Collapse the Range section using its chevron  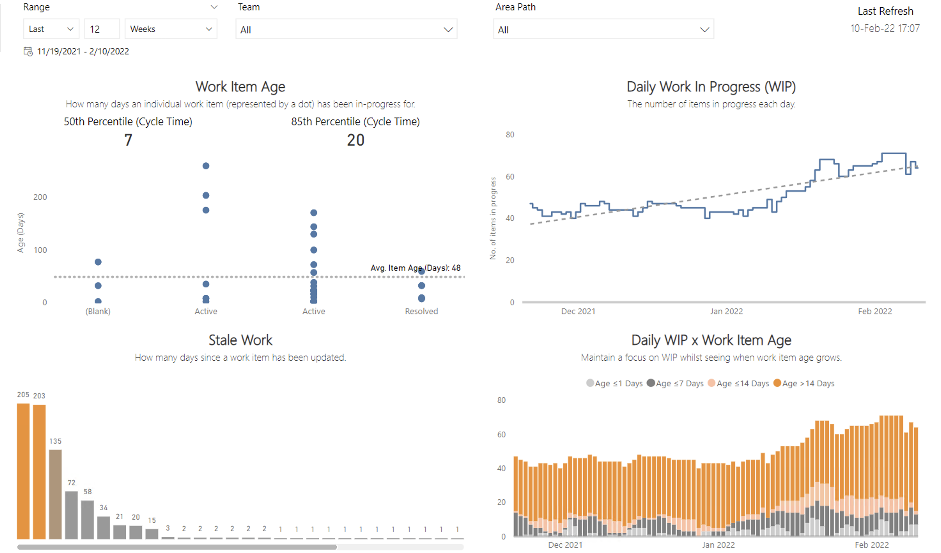tap(214, 7)
